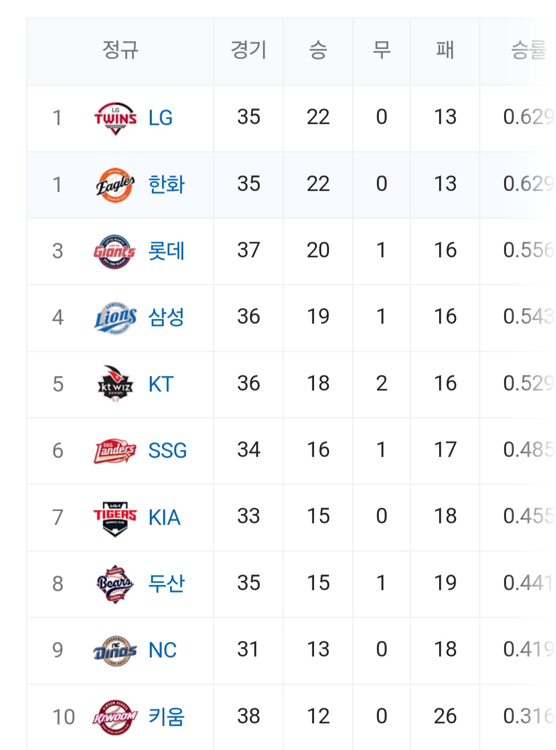The width and height of the screenshot is (556, 750).
Task: Sort by the 승률 win rate header
Action: (529, 50)
